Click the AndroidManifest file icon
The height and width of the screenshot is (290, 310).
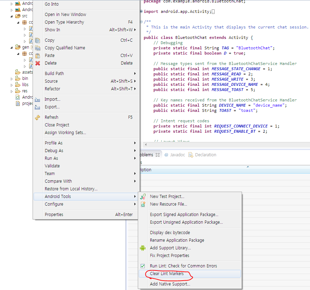point(18,97)
